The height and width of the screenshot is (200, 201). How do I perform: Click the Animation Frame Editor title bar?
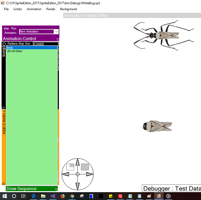[x=132, y=15]
